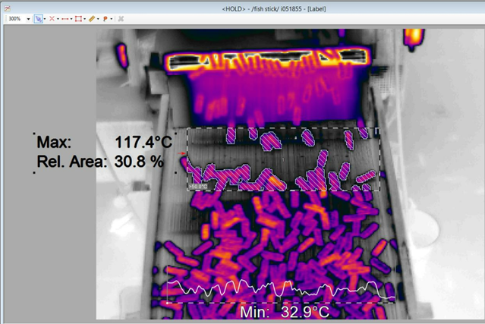Expand the pointer tool dropdown arrow
This screenshot has width=485, height=324.
pos(45,18)
